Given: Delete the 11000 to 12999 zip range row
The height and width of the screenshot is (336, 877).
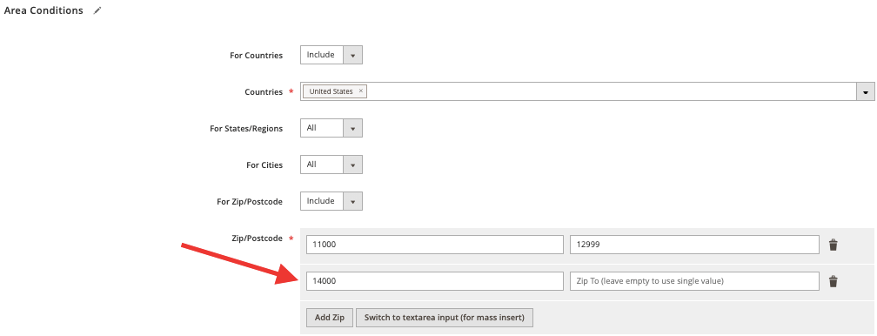Looking at the screenshot, I should pos(833,245).
